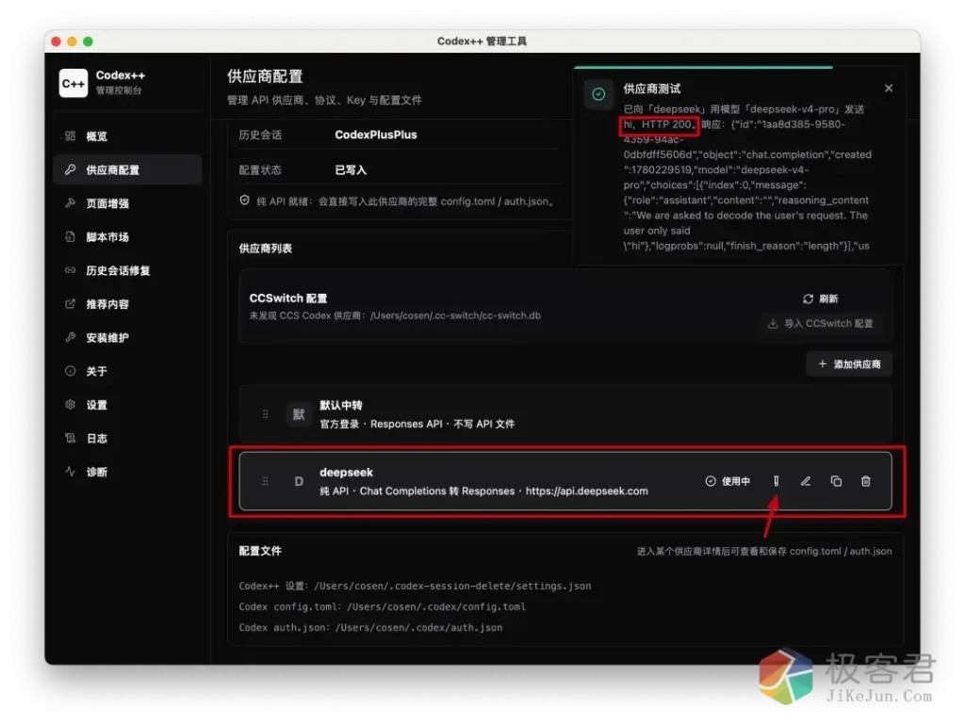Delete deepseek with the trash icon
This screenshot has height=724, width=965.
click(x=866, y=481)
